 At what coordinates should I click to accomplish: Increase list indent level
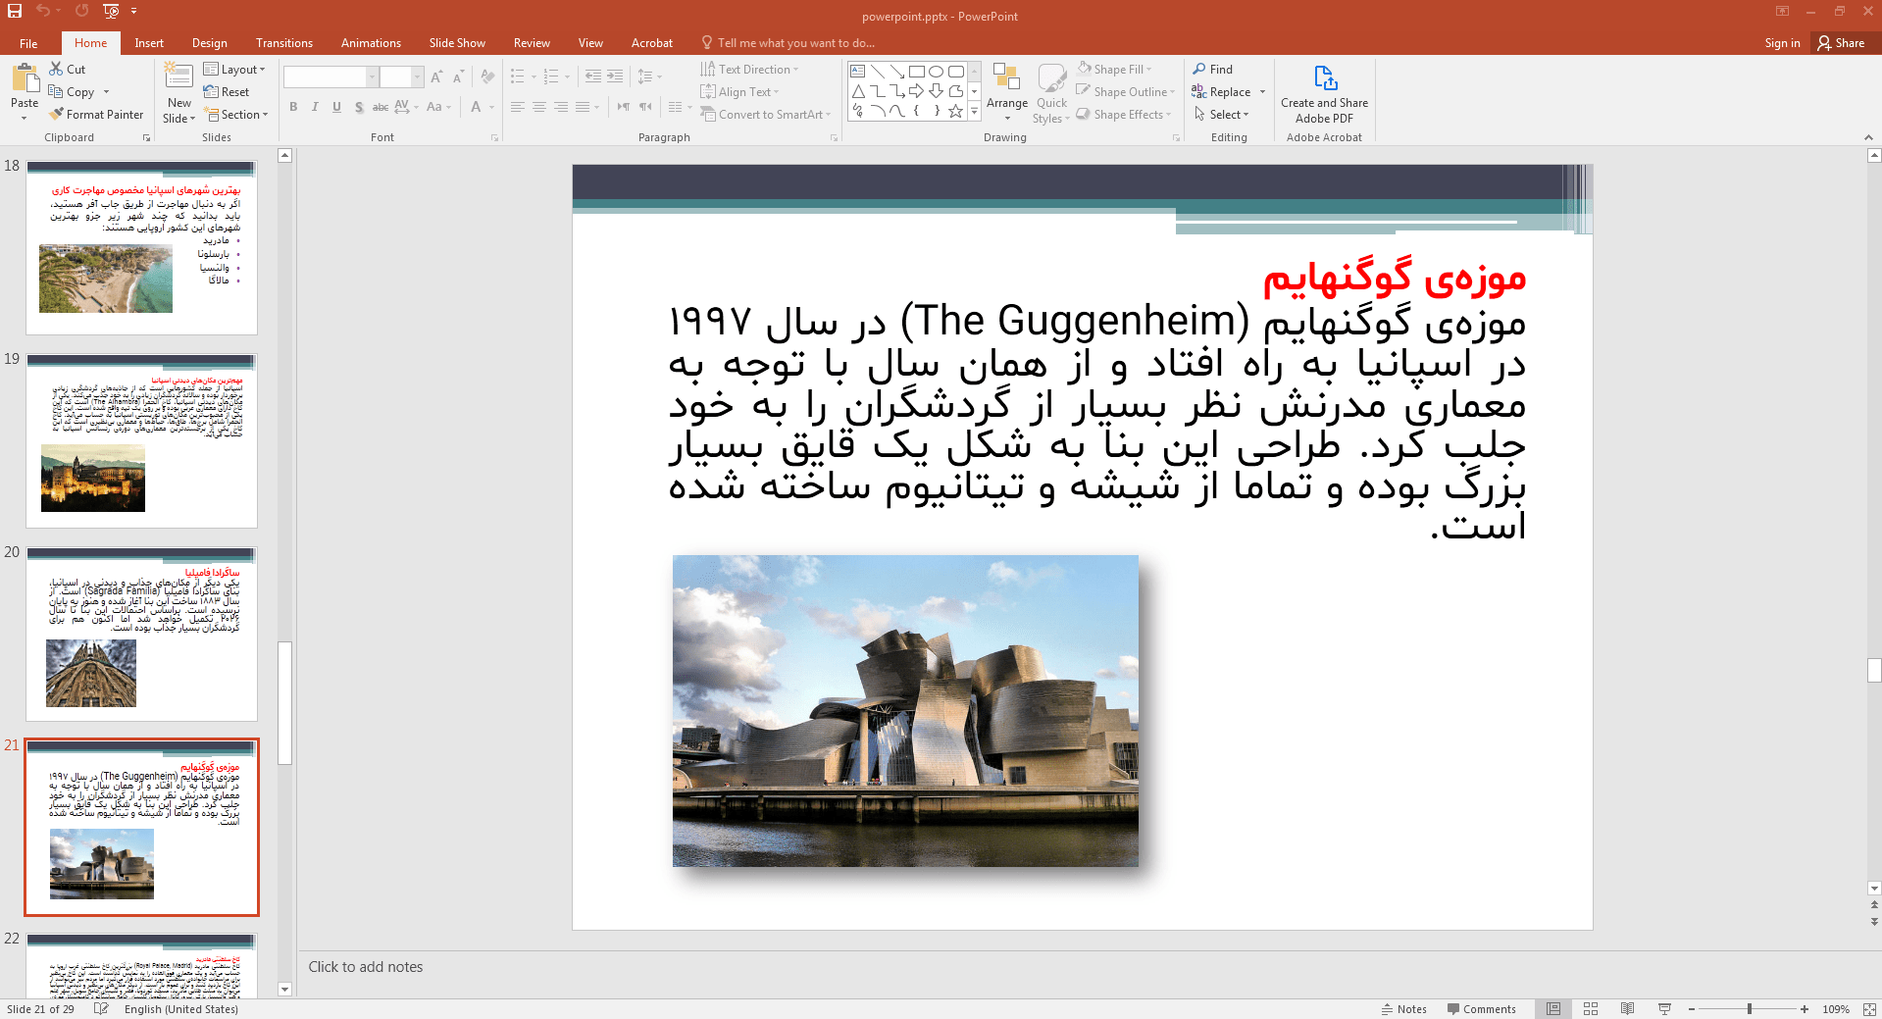click(615, 76)
